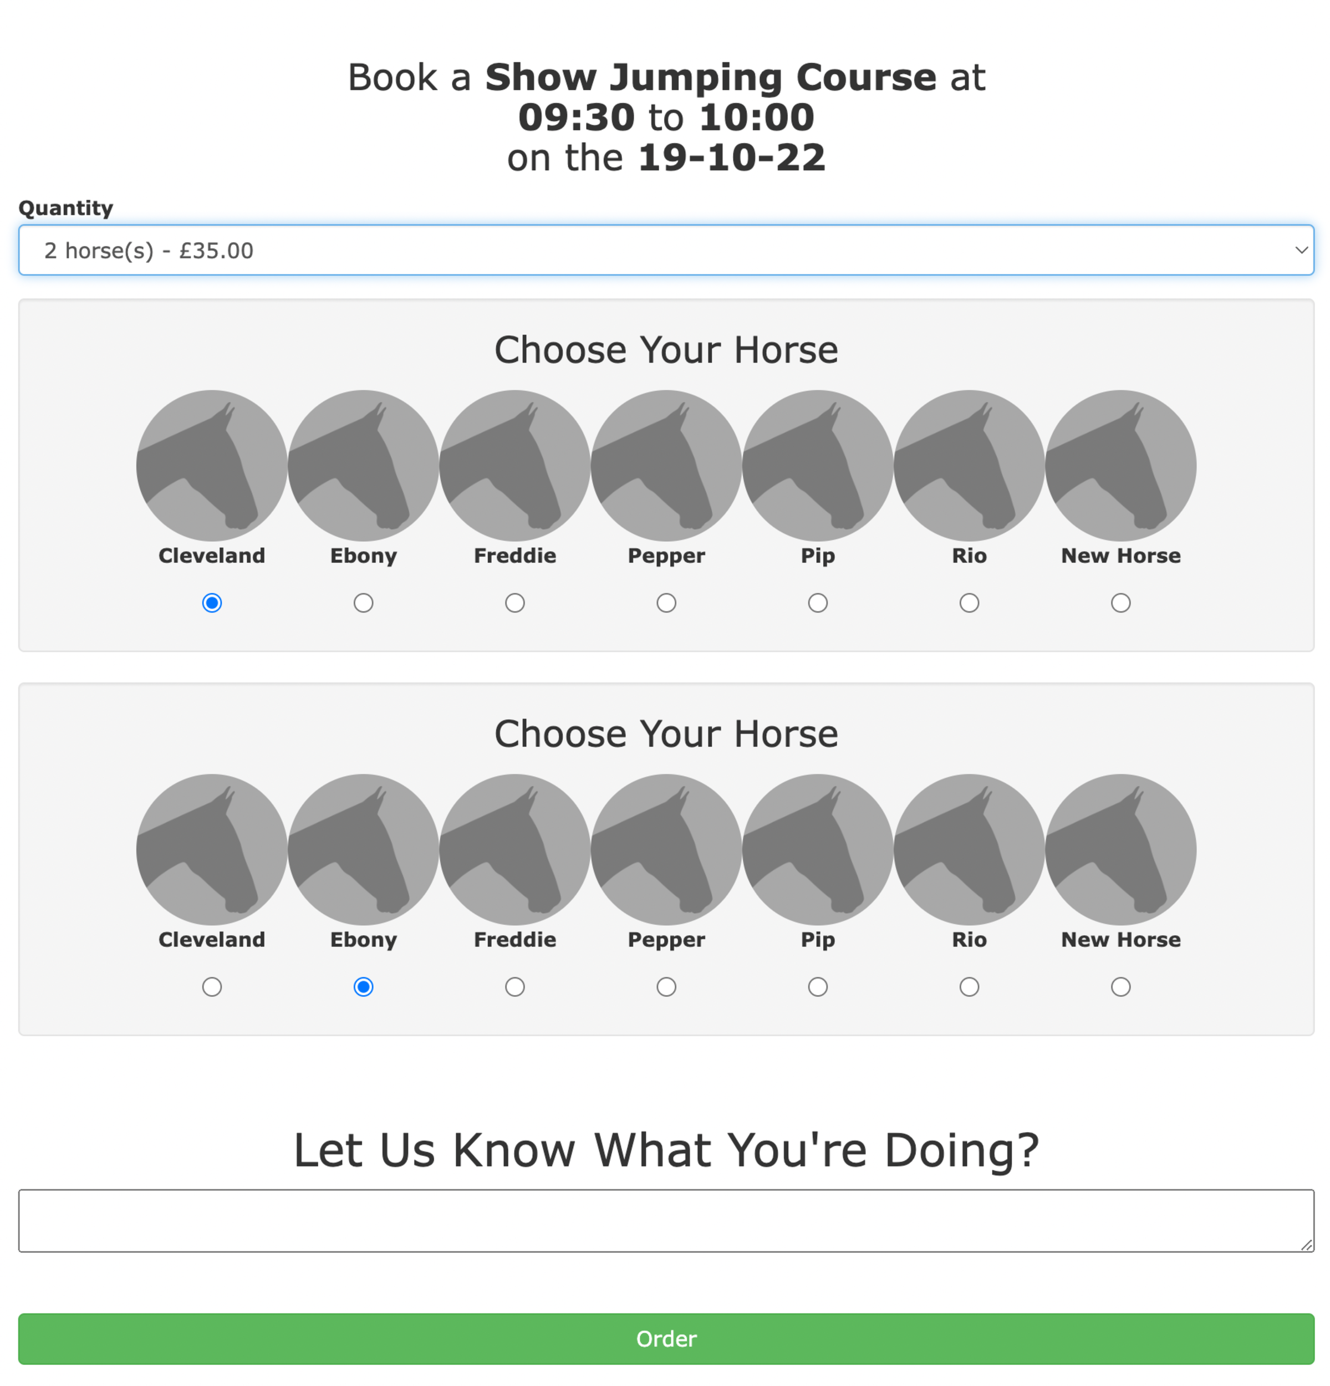Click New Horse image in first group
This screenshot has height=1386, width=1330.
[x=1119, y=465]
